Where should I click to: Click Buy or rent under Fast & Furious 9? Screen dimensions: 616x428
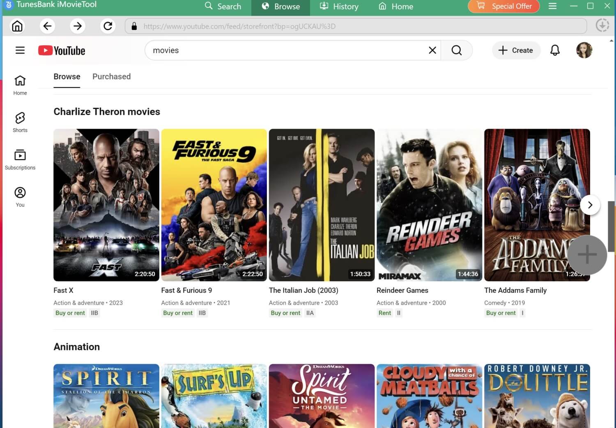point(178,313)
